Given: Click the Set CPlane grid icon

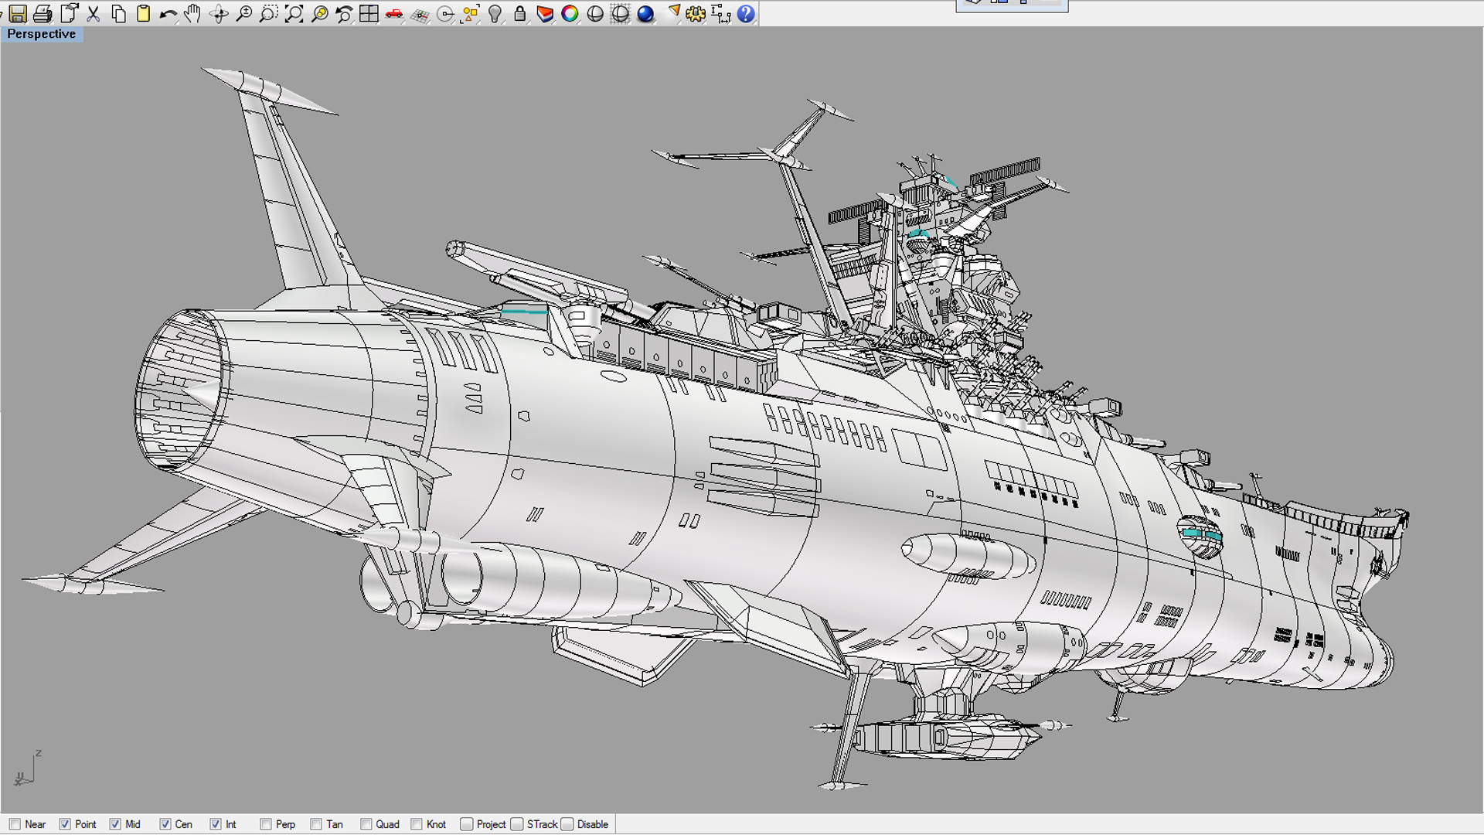Looking at the screenshot, I should tap(420, 14).
